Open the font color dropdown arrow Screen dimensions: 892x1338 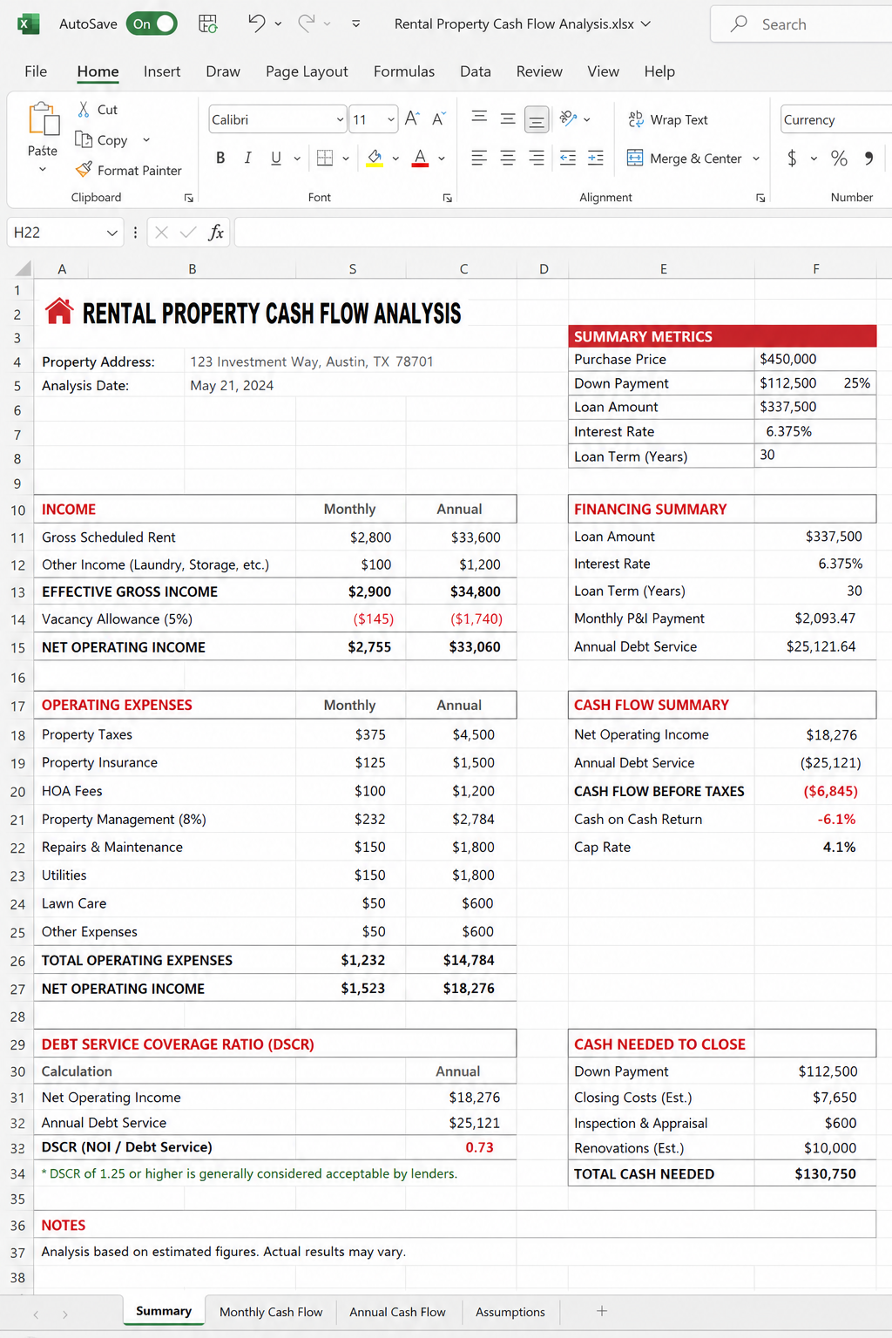tap(442, 159)
